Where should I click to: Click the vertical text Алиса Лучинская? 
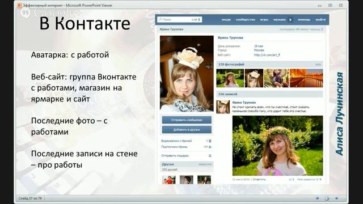(x=339, y=113)
